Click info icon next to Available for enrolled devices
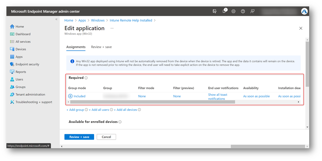322x161 pixels. [x=120, y=122]
